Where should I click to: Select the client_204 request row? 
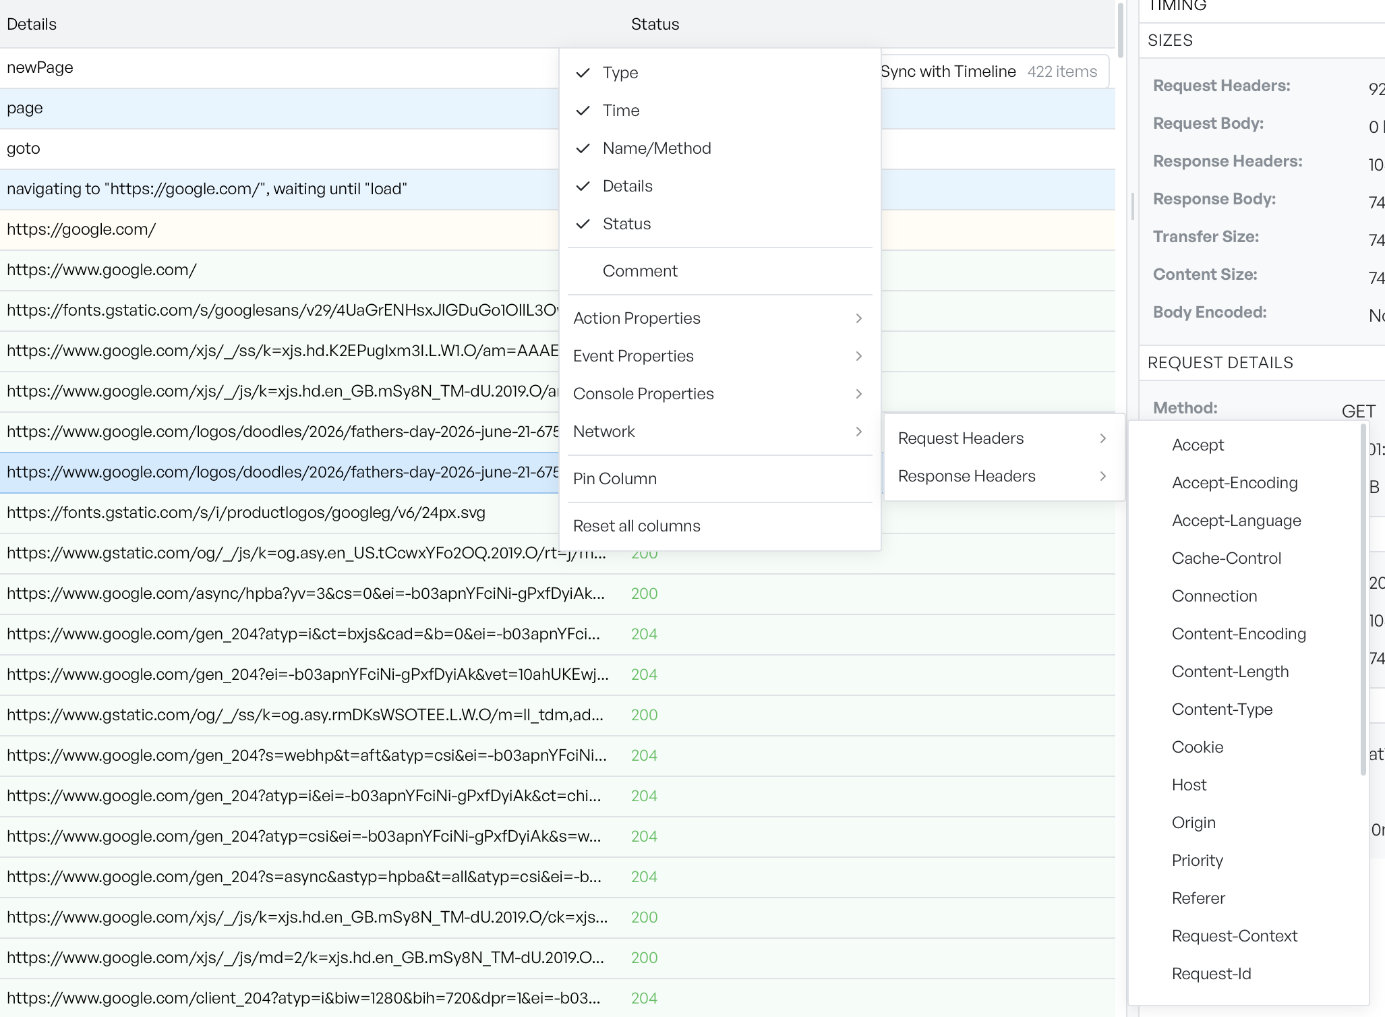557,998
